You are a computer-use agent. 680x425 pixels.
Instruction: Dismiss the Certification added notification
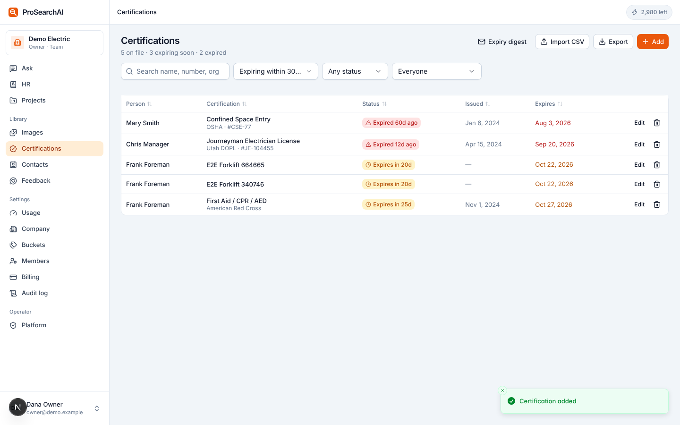coord(502,391)
